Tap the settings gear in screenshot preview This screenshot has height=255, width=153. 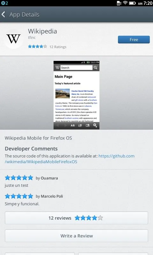click(x=95, y=125)
